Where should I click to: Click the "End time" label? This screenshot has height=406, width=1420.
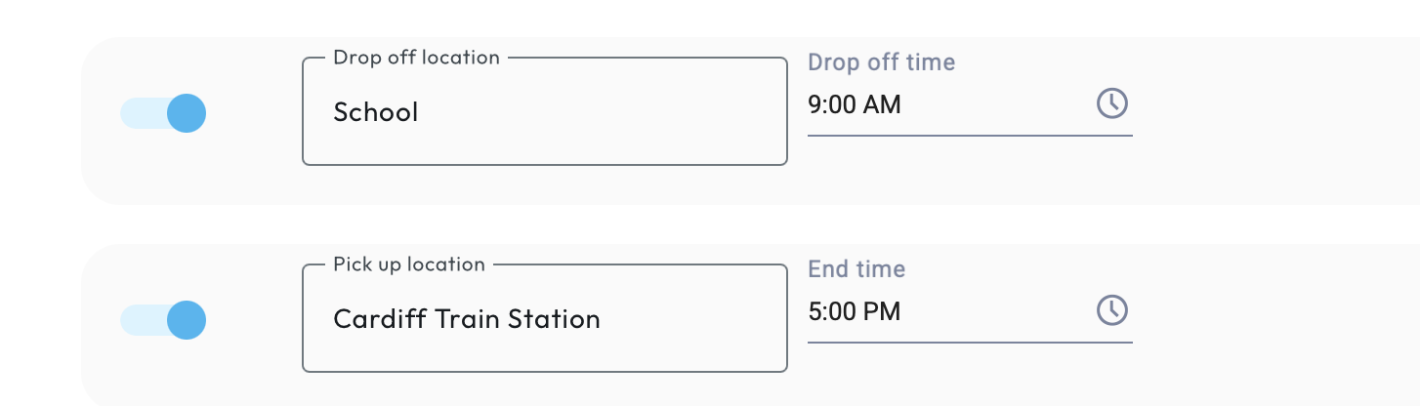[856, 269]
